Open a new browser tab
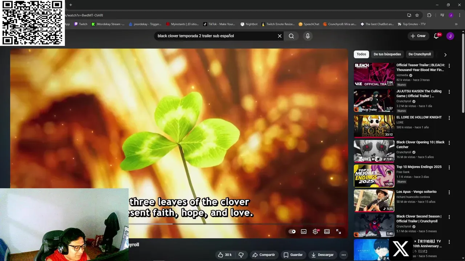Image resolution: width=465 pixels, height=261 pixels. point(70,5)
